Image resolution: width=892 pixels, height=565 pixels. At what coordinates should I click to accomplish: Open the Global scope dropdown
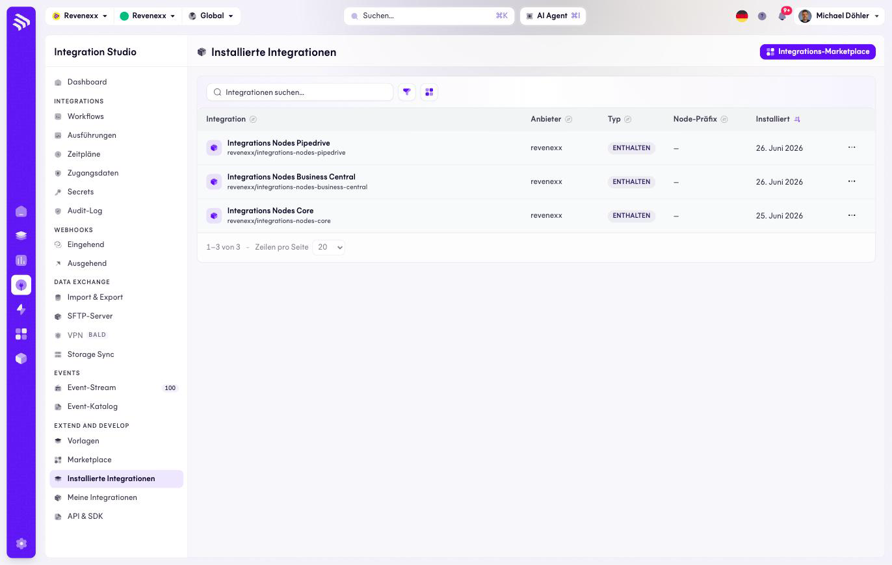click(x=211, y=16)
